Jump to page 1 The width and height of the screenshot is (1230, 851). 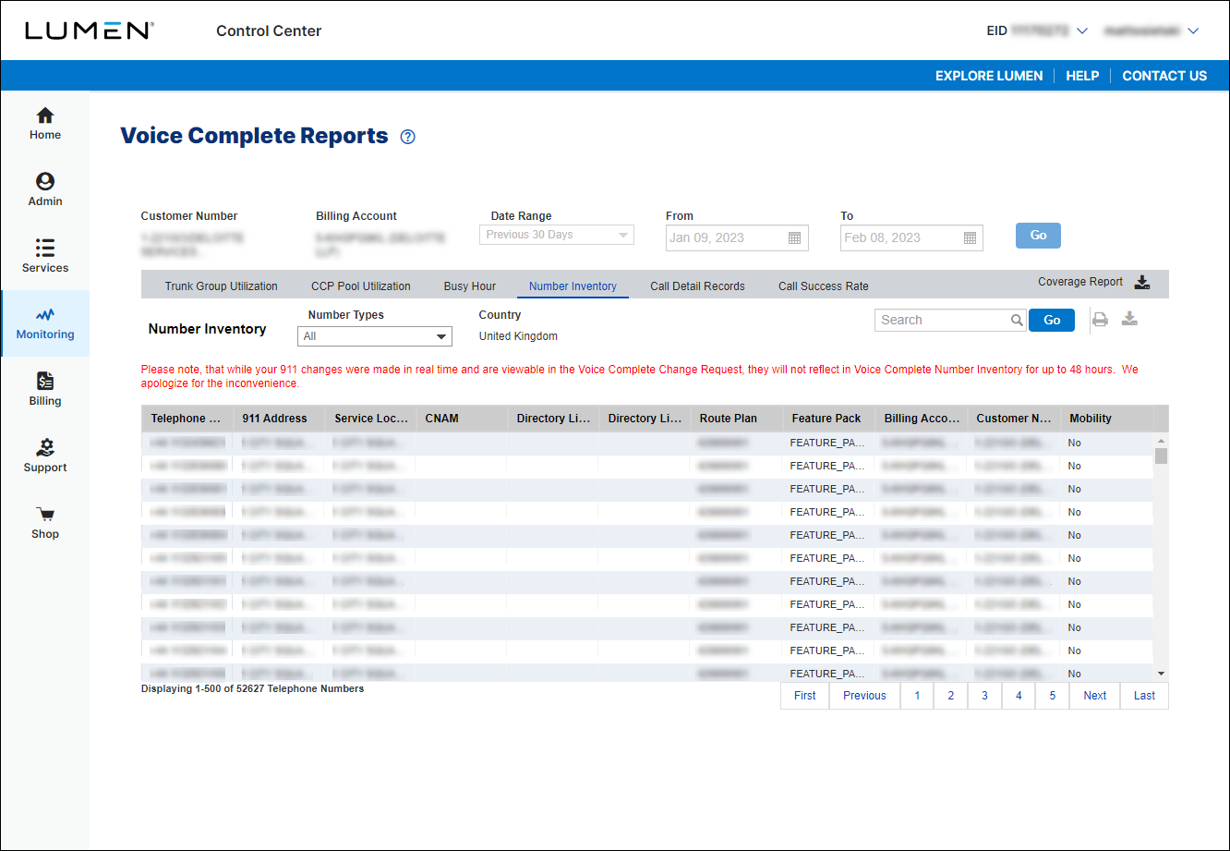917,696
